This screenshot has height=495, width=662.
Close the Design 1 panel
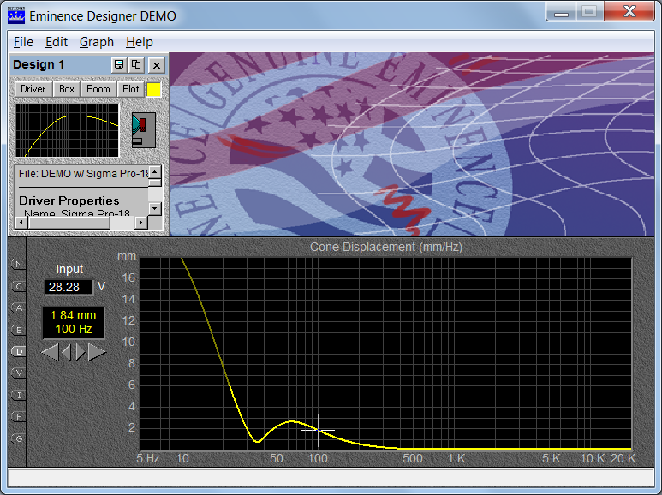tap(157, 65)
